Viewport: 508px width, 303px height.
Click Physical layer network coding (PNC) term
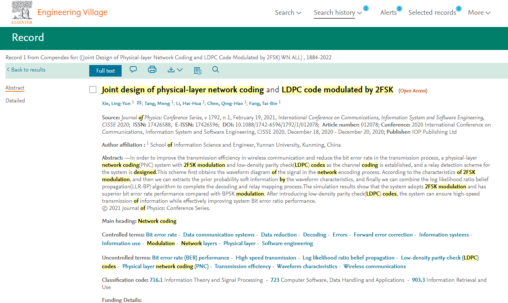tap(165, 266)
